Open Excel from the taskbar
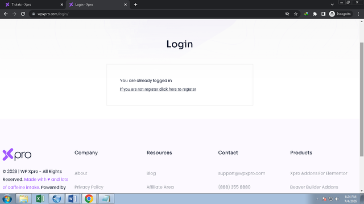 (40, 199)
